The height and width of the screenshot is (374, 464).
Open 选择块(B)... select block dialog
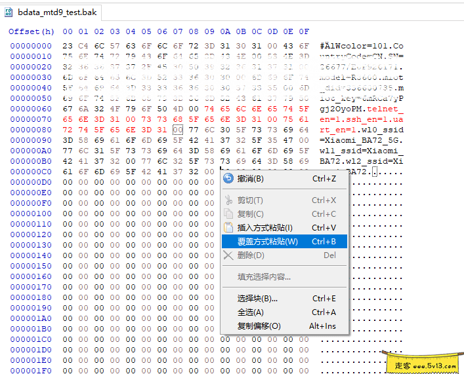tap(284, 299)
